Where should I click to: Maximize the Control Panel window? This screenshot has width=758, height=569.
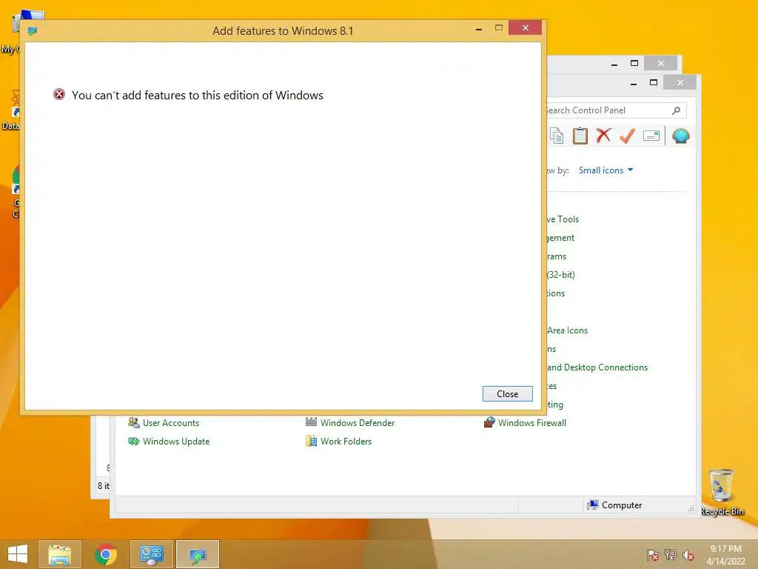[653, 83]
